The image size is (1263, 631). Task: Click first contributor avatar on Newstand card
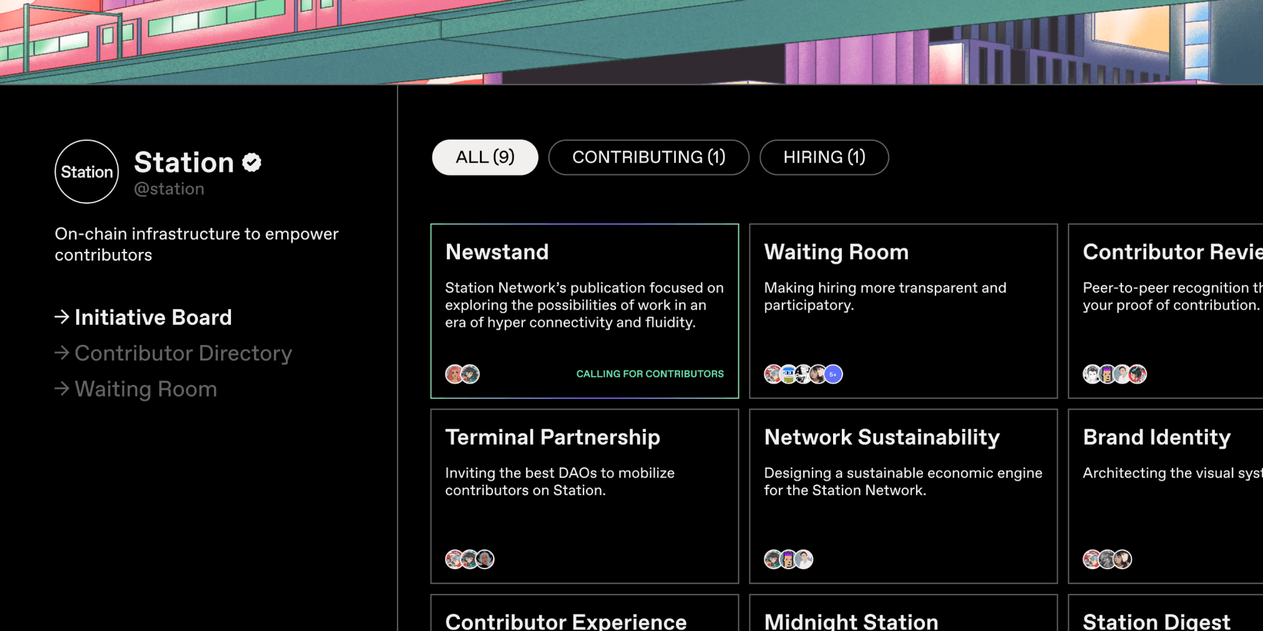point(454,374)
